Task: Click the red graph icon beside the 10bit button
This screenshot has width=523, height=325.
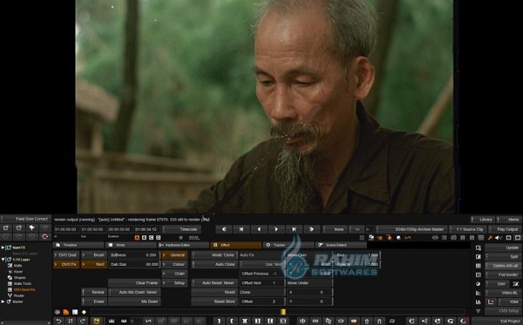Action: click(x=491, y=302)
